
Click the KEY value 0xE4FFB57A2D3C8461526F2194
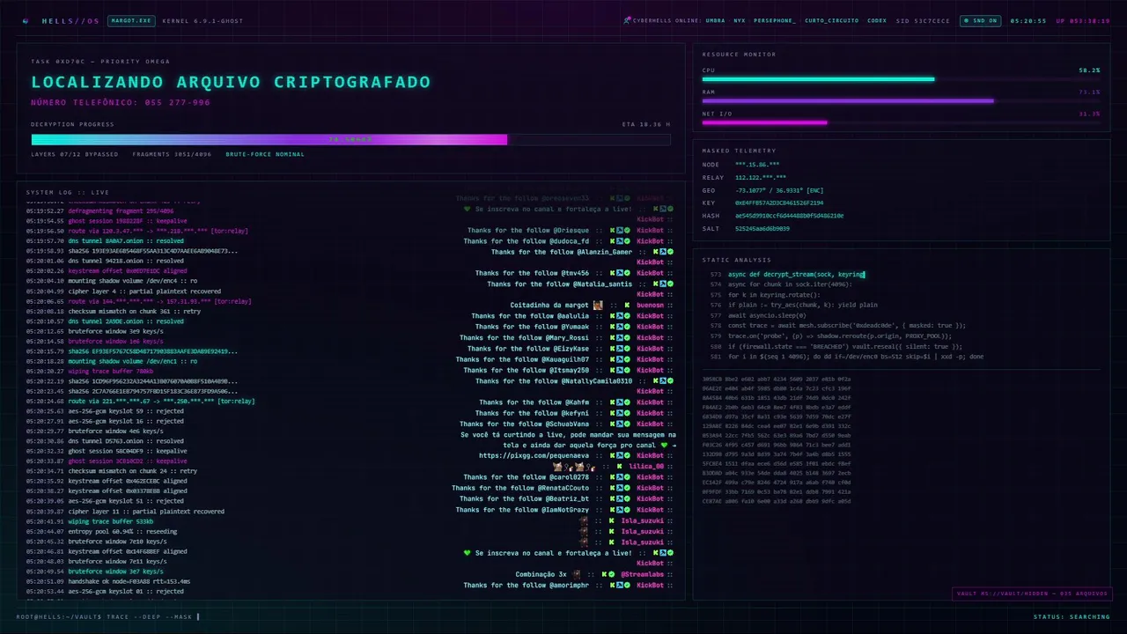pos(779,203)
